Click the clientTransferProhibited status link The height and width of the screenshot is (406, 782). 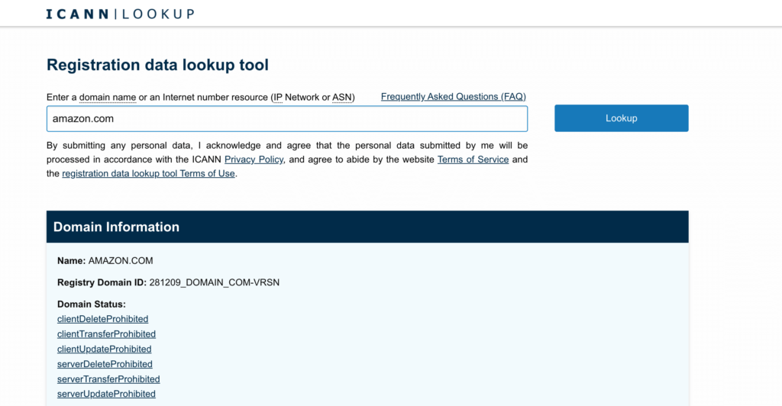(106, 333)
